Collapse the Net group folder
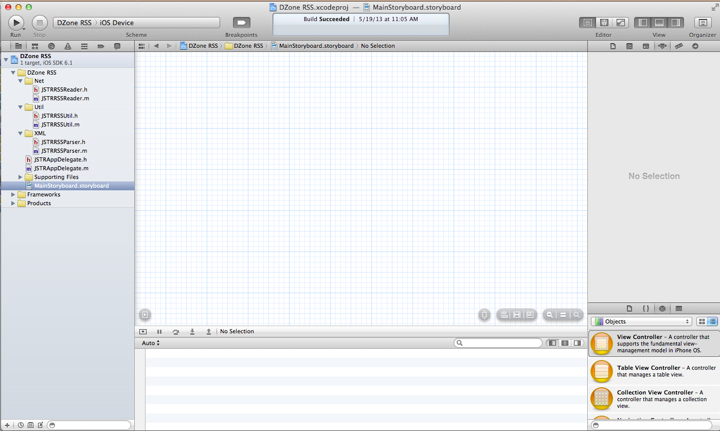 tap(20, 81)
